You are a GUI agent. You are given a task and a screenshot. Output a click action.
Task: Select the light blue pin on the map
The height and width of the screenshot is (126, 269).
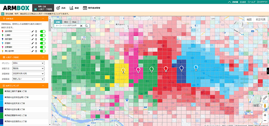196,68
